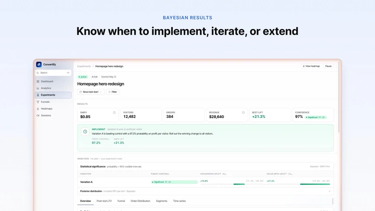Click Homepage hero redesign breadcrumb text
The height and width of the screenshot is (211, 375).
pos(109,66)
